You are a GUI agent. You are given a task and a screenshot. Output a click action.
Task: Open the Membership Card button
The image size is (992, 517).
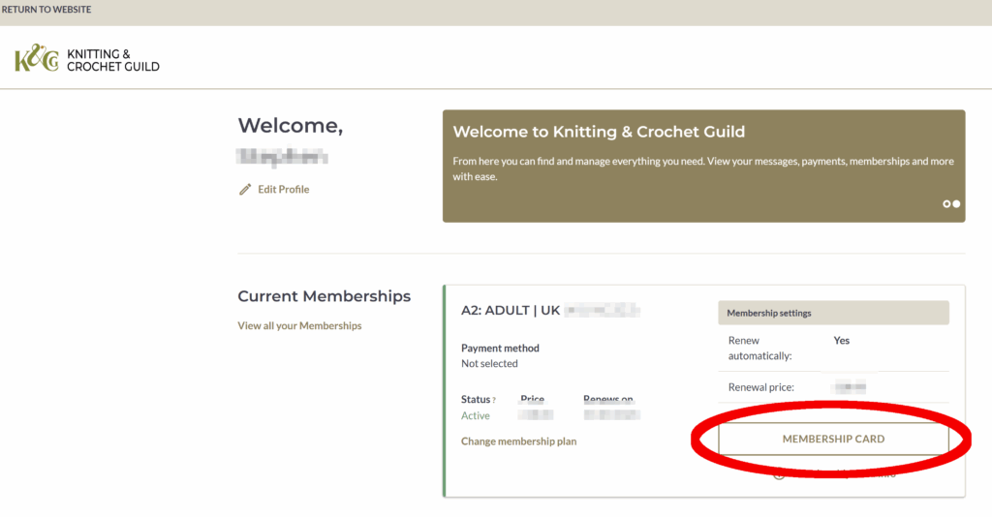coord(833,439)
